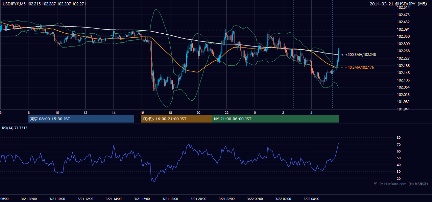Screen dimensions: 432x202
Task: Select the NY 21:00-06:00 JST session bar
Action: point(275,119)
